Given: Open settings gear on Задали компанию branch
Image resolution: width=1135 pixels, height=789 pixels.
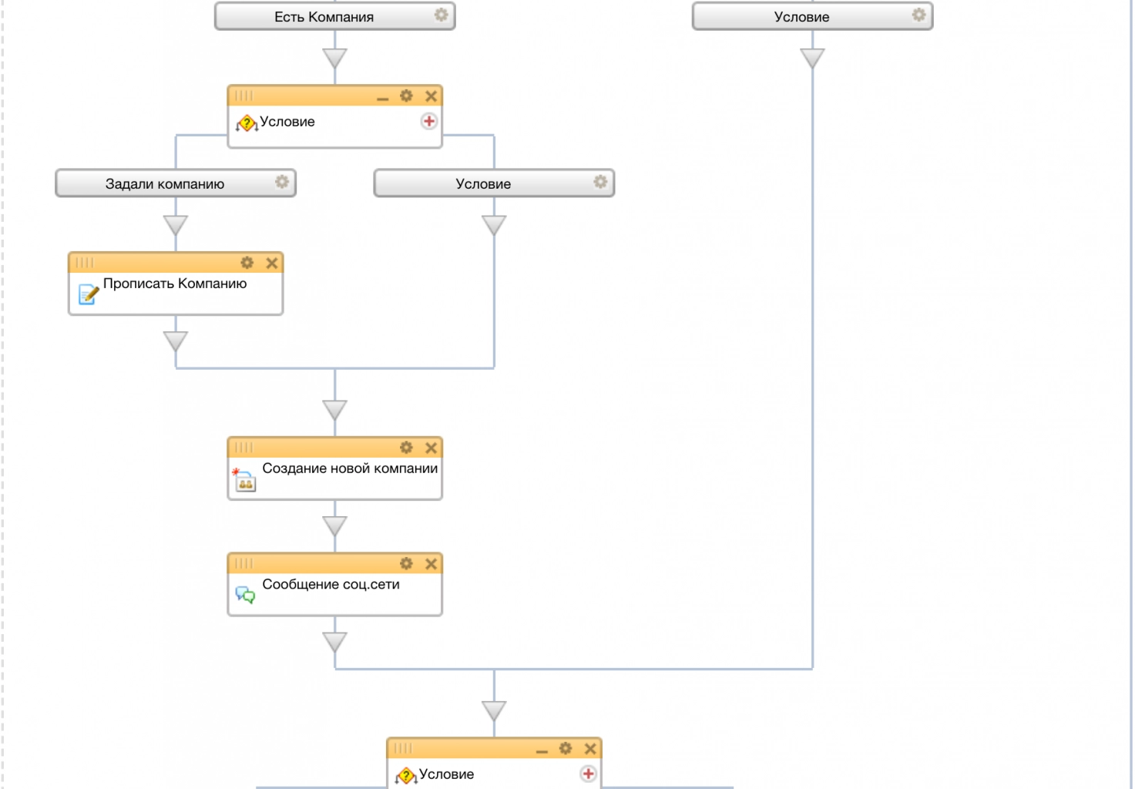Looking at the screenshot, I should pyautogui.click(x=282, y=182).
